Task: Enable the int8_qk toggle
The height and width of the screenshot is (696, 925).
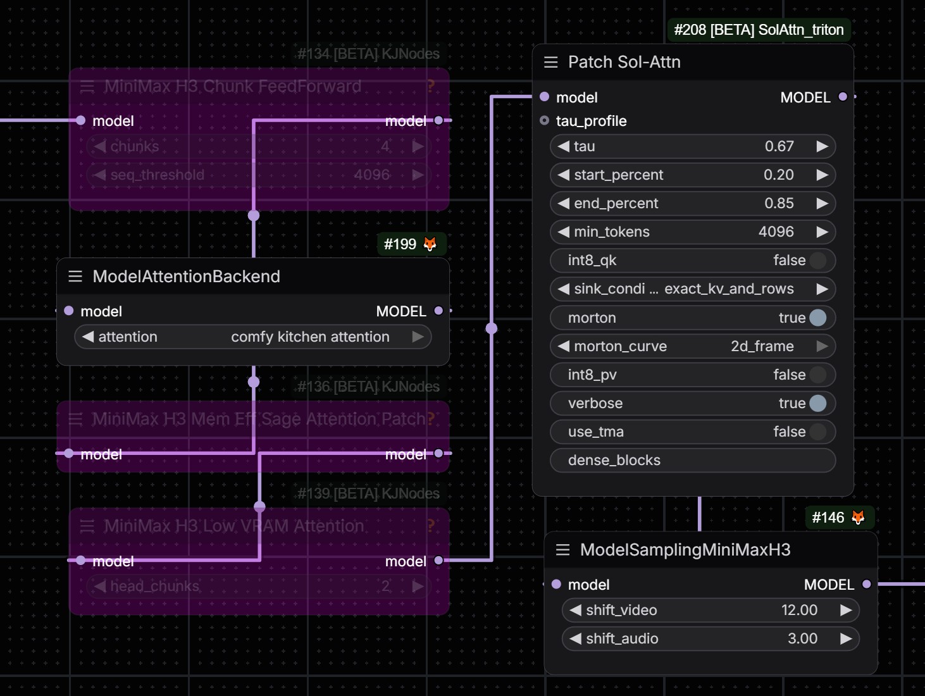Action: tap(818, 261)
